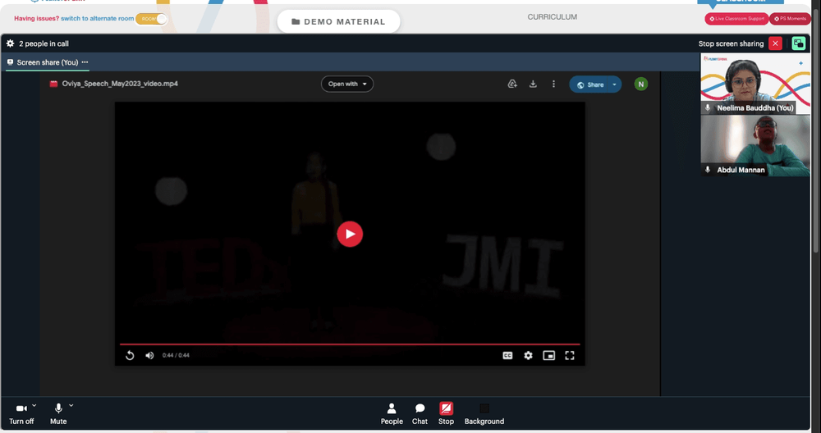
Task: Switch to the Curriculum tab
Action: point(553,16)
